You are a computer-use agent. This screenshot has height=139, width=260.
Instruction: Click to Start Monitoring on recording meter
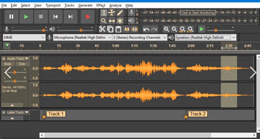pyautogui.click(x=198, y=13)
